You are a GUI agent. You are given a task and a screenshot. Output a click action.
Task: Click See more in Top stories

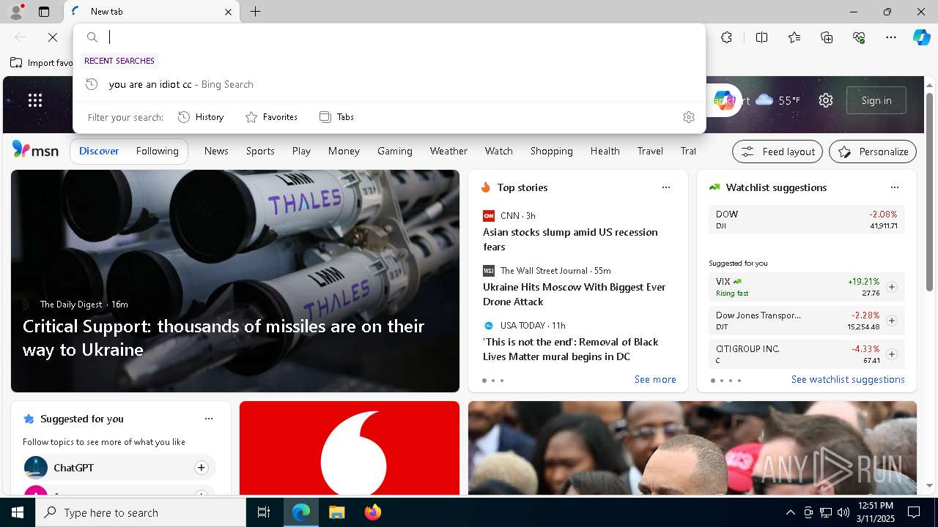(655, 379)
